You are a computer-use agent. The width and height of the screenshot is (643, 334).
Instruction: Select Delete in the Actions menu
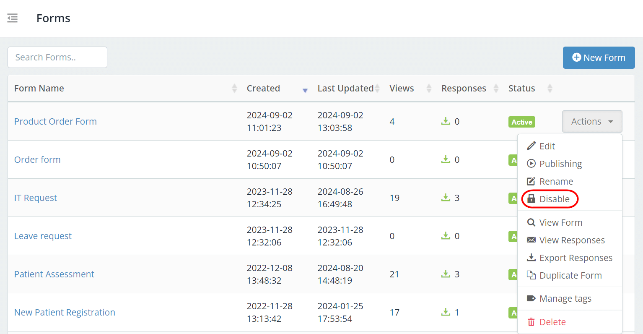(570, 322)
